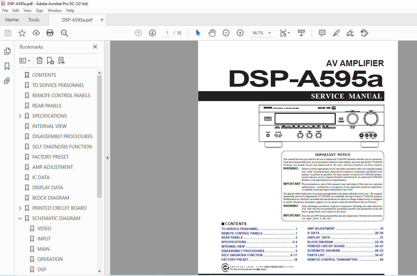Select IC DATA bookmark
The width and height of the screenshot is (417, 276).
[x=41, y=177]
